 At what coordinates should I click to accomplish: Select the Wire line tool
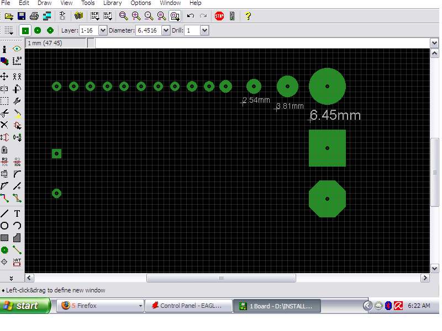pos(4,213)
